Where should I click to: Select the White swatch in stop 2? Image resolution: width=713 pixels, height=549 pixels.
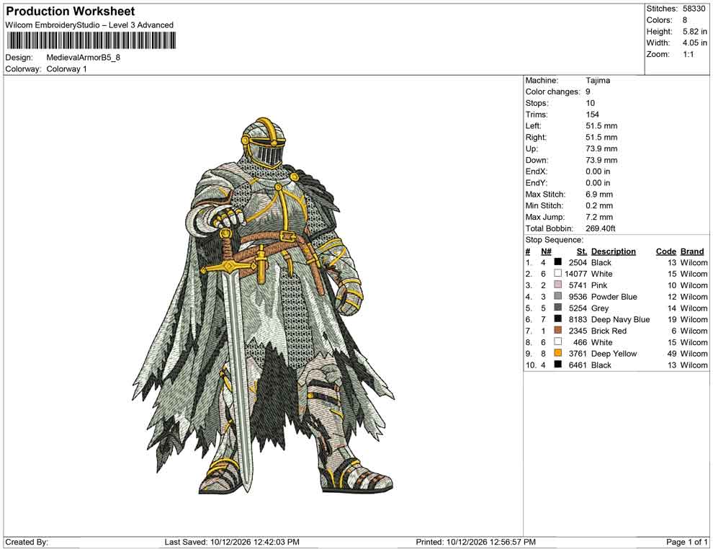point(557,273)
